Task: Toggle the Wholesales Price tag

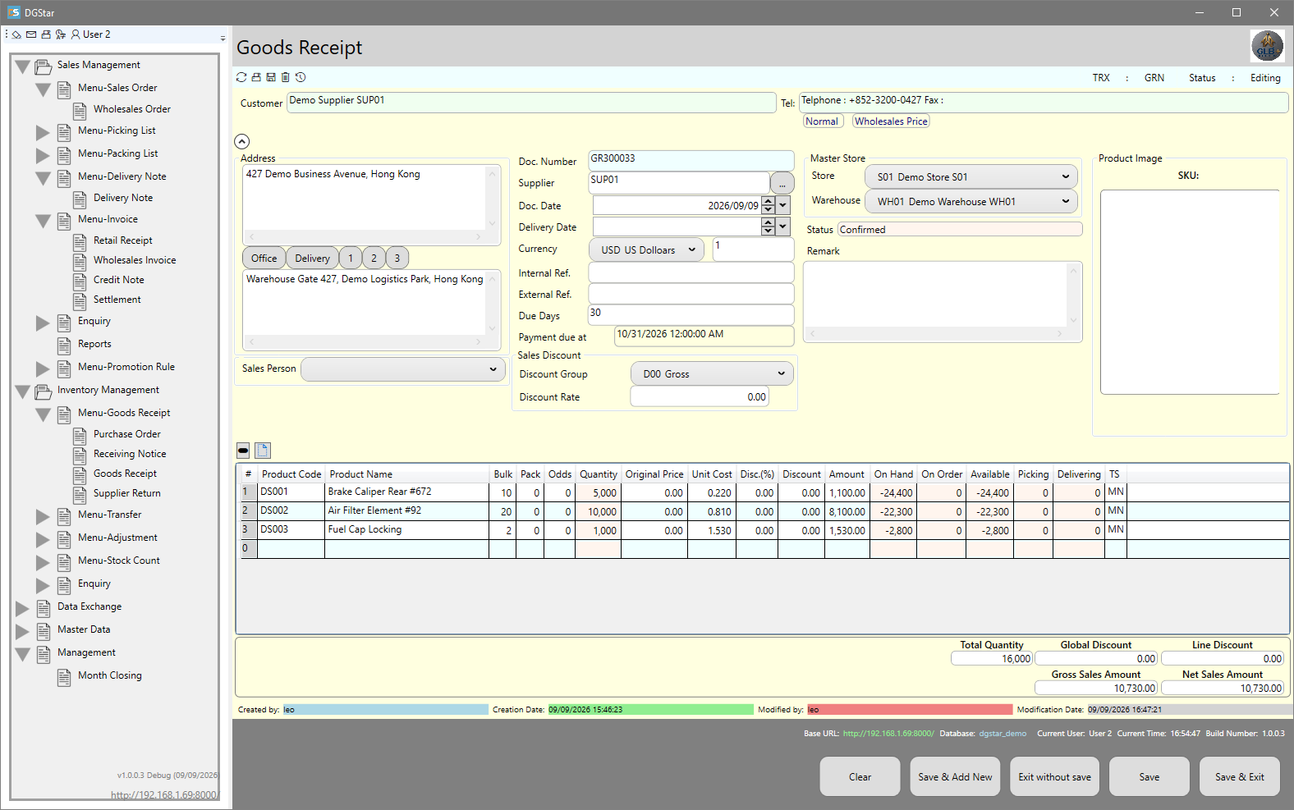Action: pos(891,121)
